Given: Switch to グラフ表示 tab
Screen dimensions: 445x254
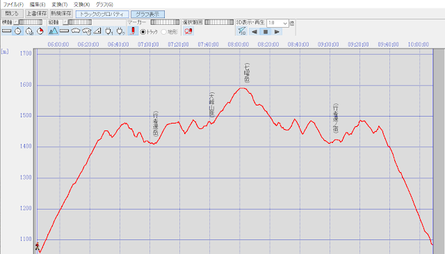Looking at the screenshot, I should click(x=147, y=14).
